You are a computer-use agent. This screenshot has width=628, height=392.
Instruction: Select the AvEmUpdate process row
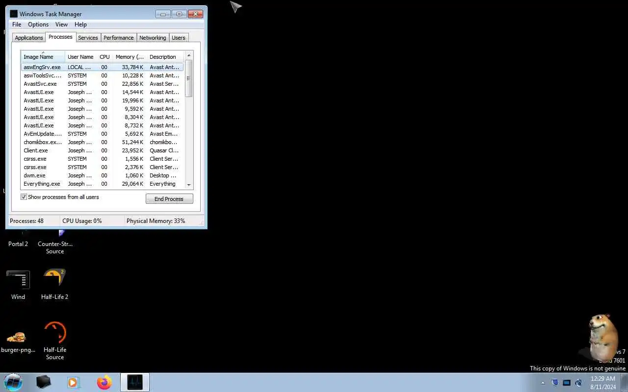(x=102, y=134)
